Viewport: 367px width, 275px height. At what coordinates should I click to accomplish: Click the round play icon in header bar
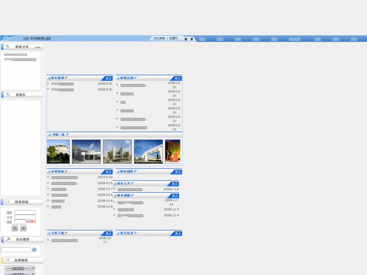6,38
